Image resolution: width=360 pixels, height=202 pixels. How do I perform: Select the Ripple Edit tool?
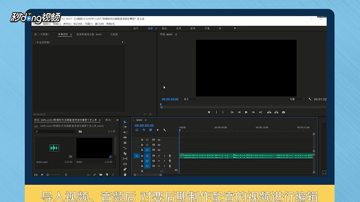coord(125,133)
